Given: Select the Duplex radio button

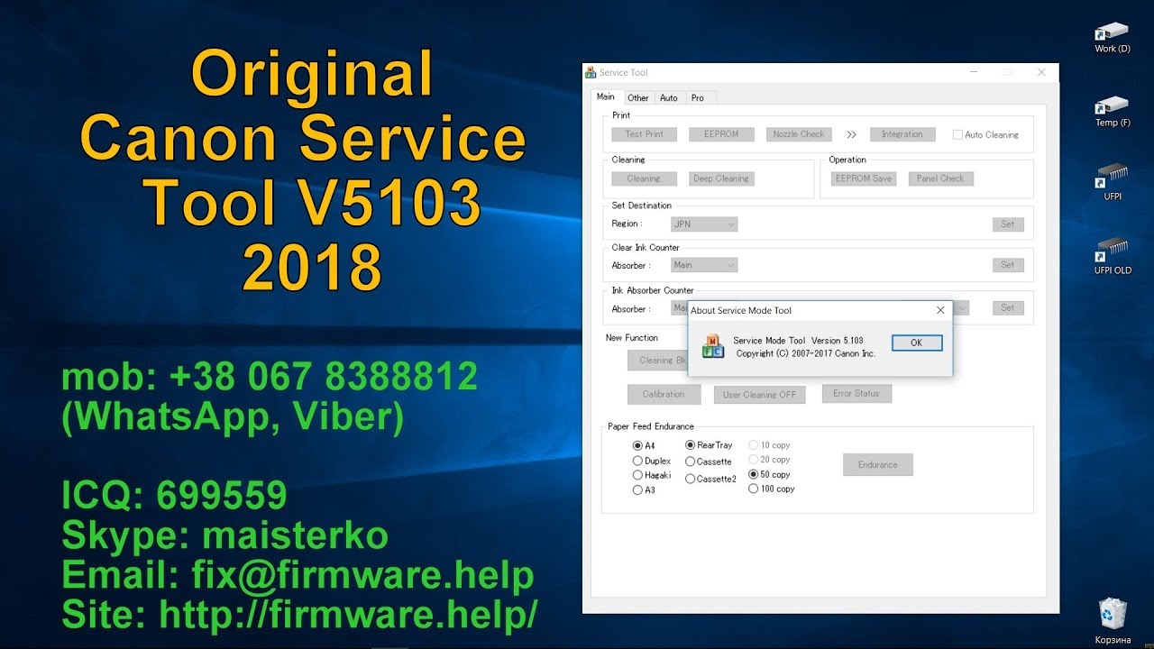Looking at the screenshot, I should pos(637,462).
